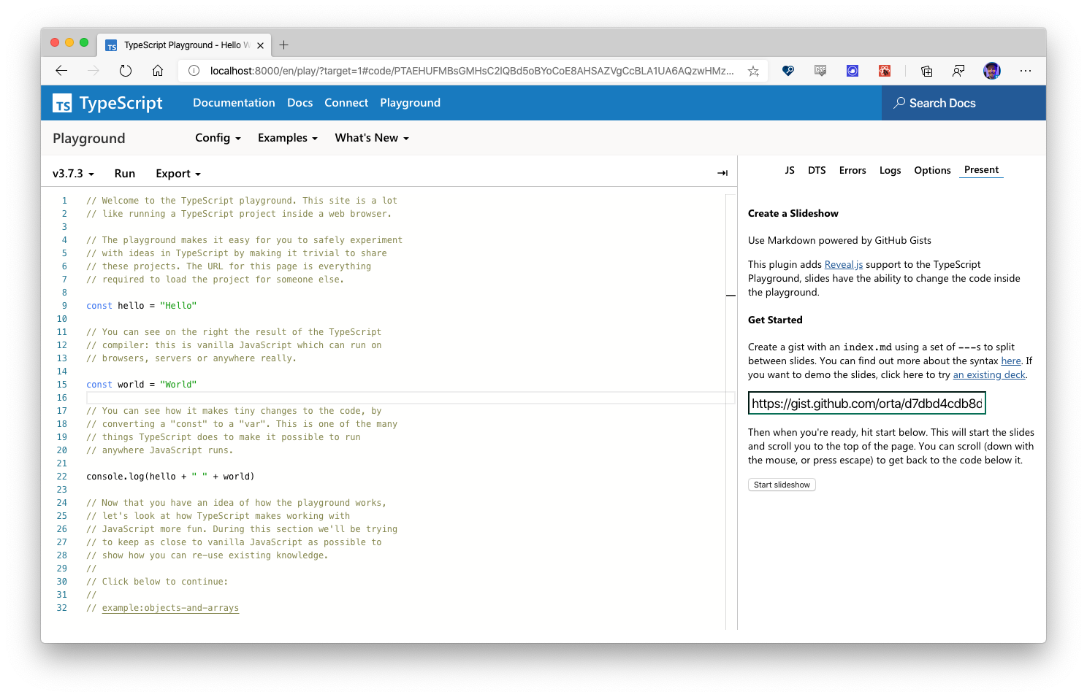Screen dimensions: 1087x697
Task: Open Playground in the navbar
Action: [x=410, y=103]
